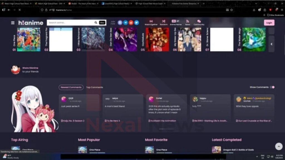
Task: Toggle Show Comments switch off
Action: tap(272, 87)
